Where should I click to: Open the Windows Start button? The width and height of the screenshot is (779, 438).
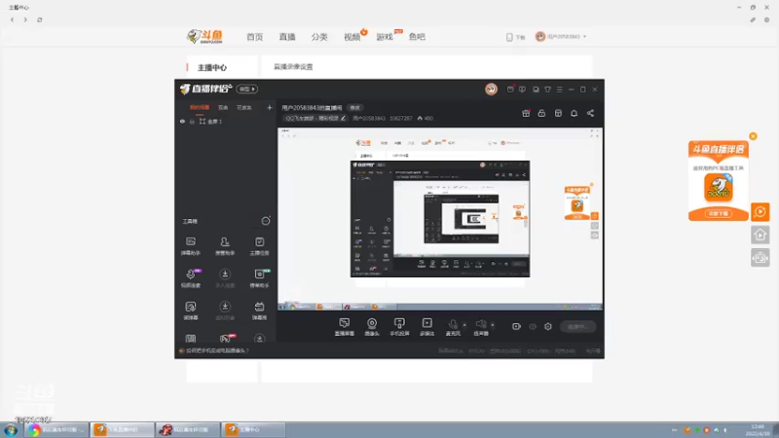11,430
